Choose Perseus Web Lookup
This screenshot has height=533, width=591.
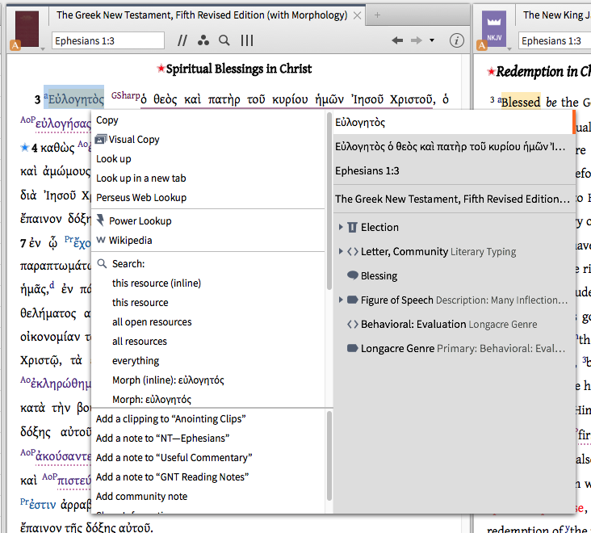pos(141,198)
